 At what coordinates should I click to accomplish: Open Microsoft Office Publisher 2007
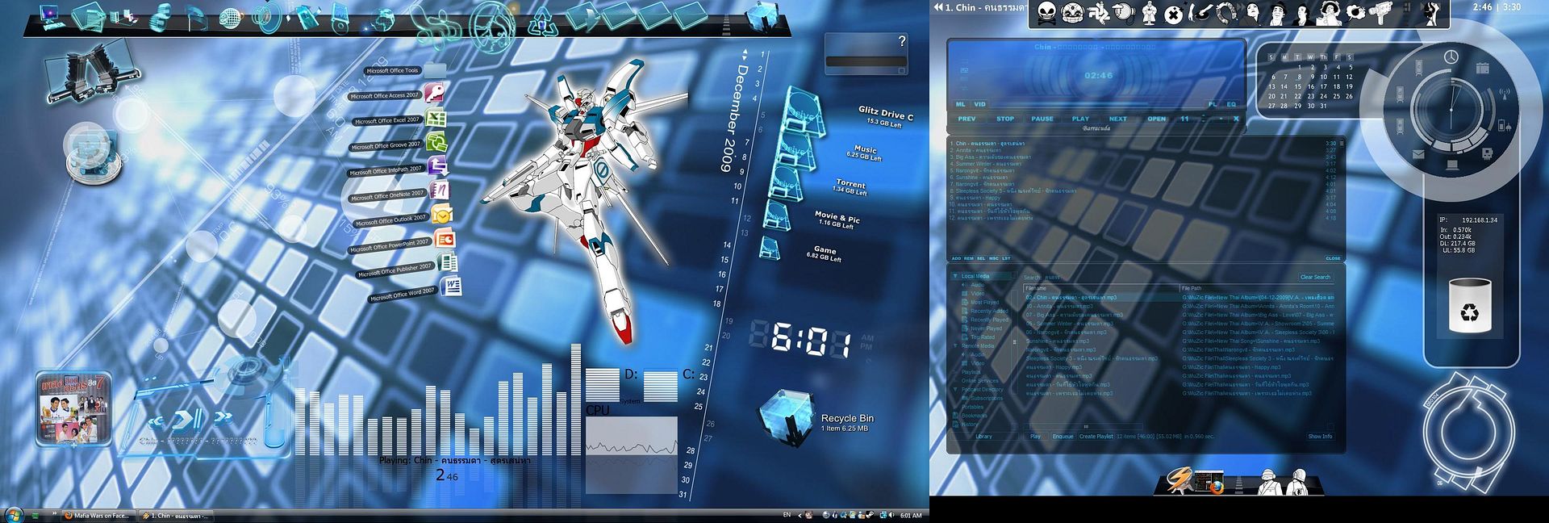447,263
